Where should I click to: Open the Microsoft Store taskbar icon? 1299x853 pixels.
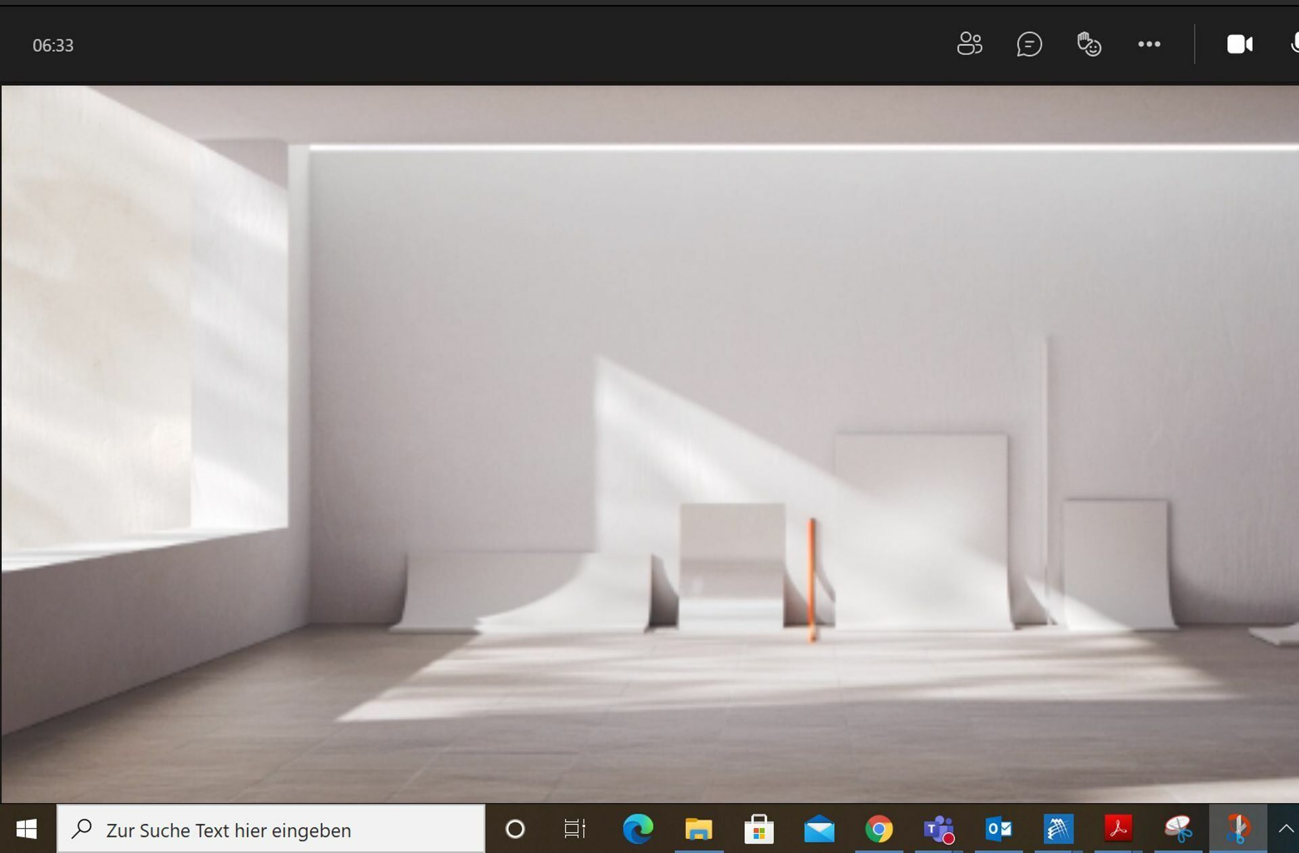tap(758, 829)
